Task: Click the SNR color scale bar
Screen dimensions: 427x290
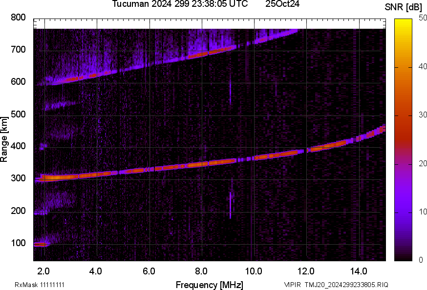Action: (404, 140)
